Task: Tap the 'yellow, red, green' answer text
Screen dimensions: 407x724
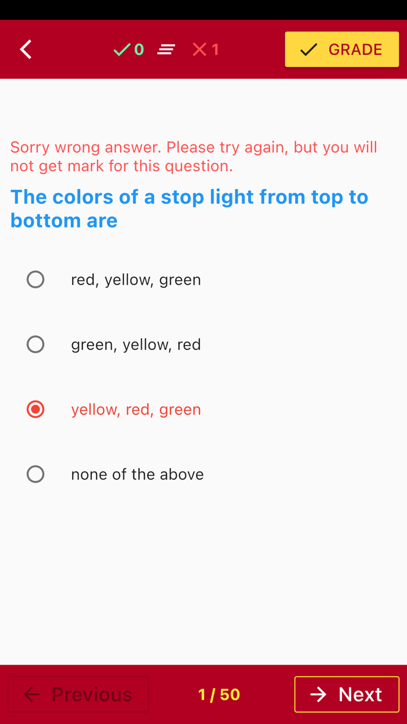Action: point(136,409)
